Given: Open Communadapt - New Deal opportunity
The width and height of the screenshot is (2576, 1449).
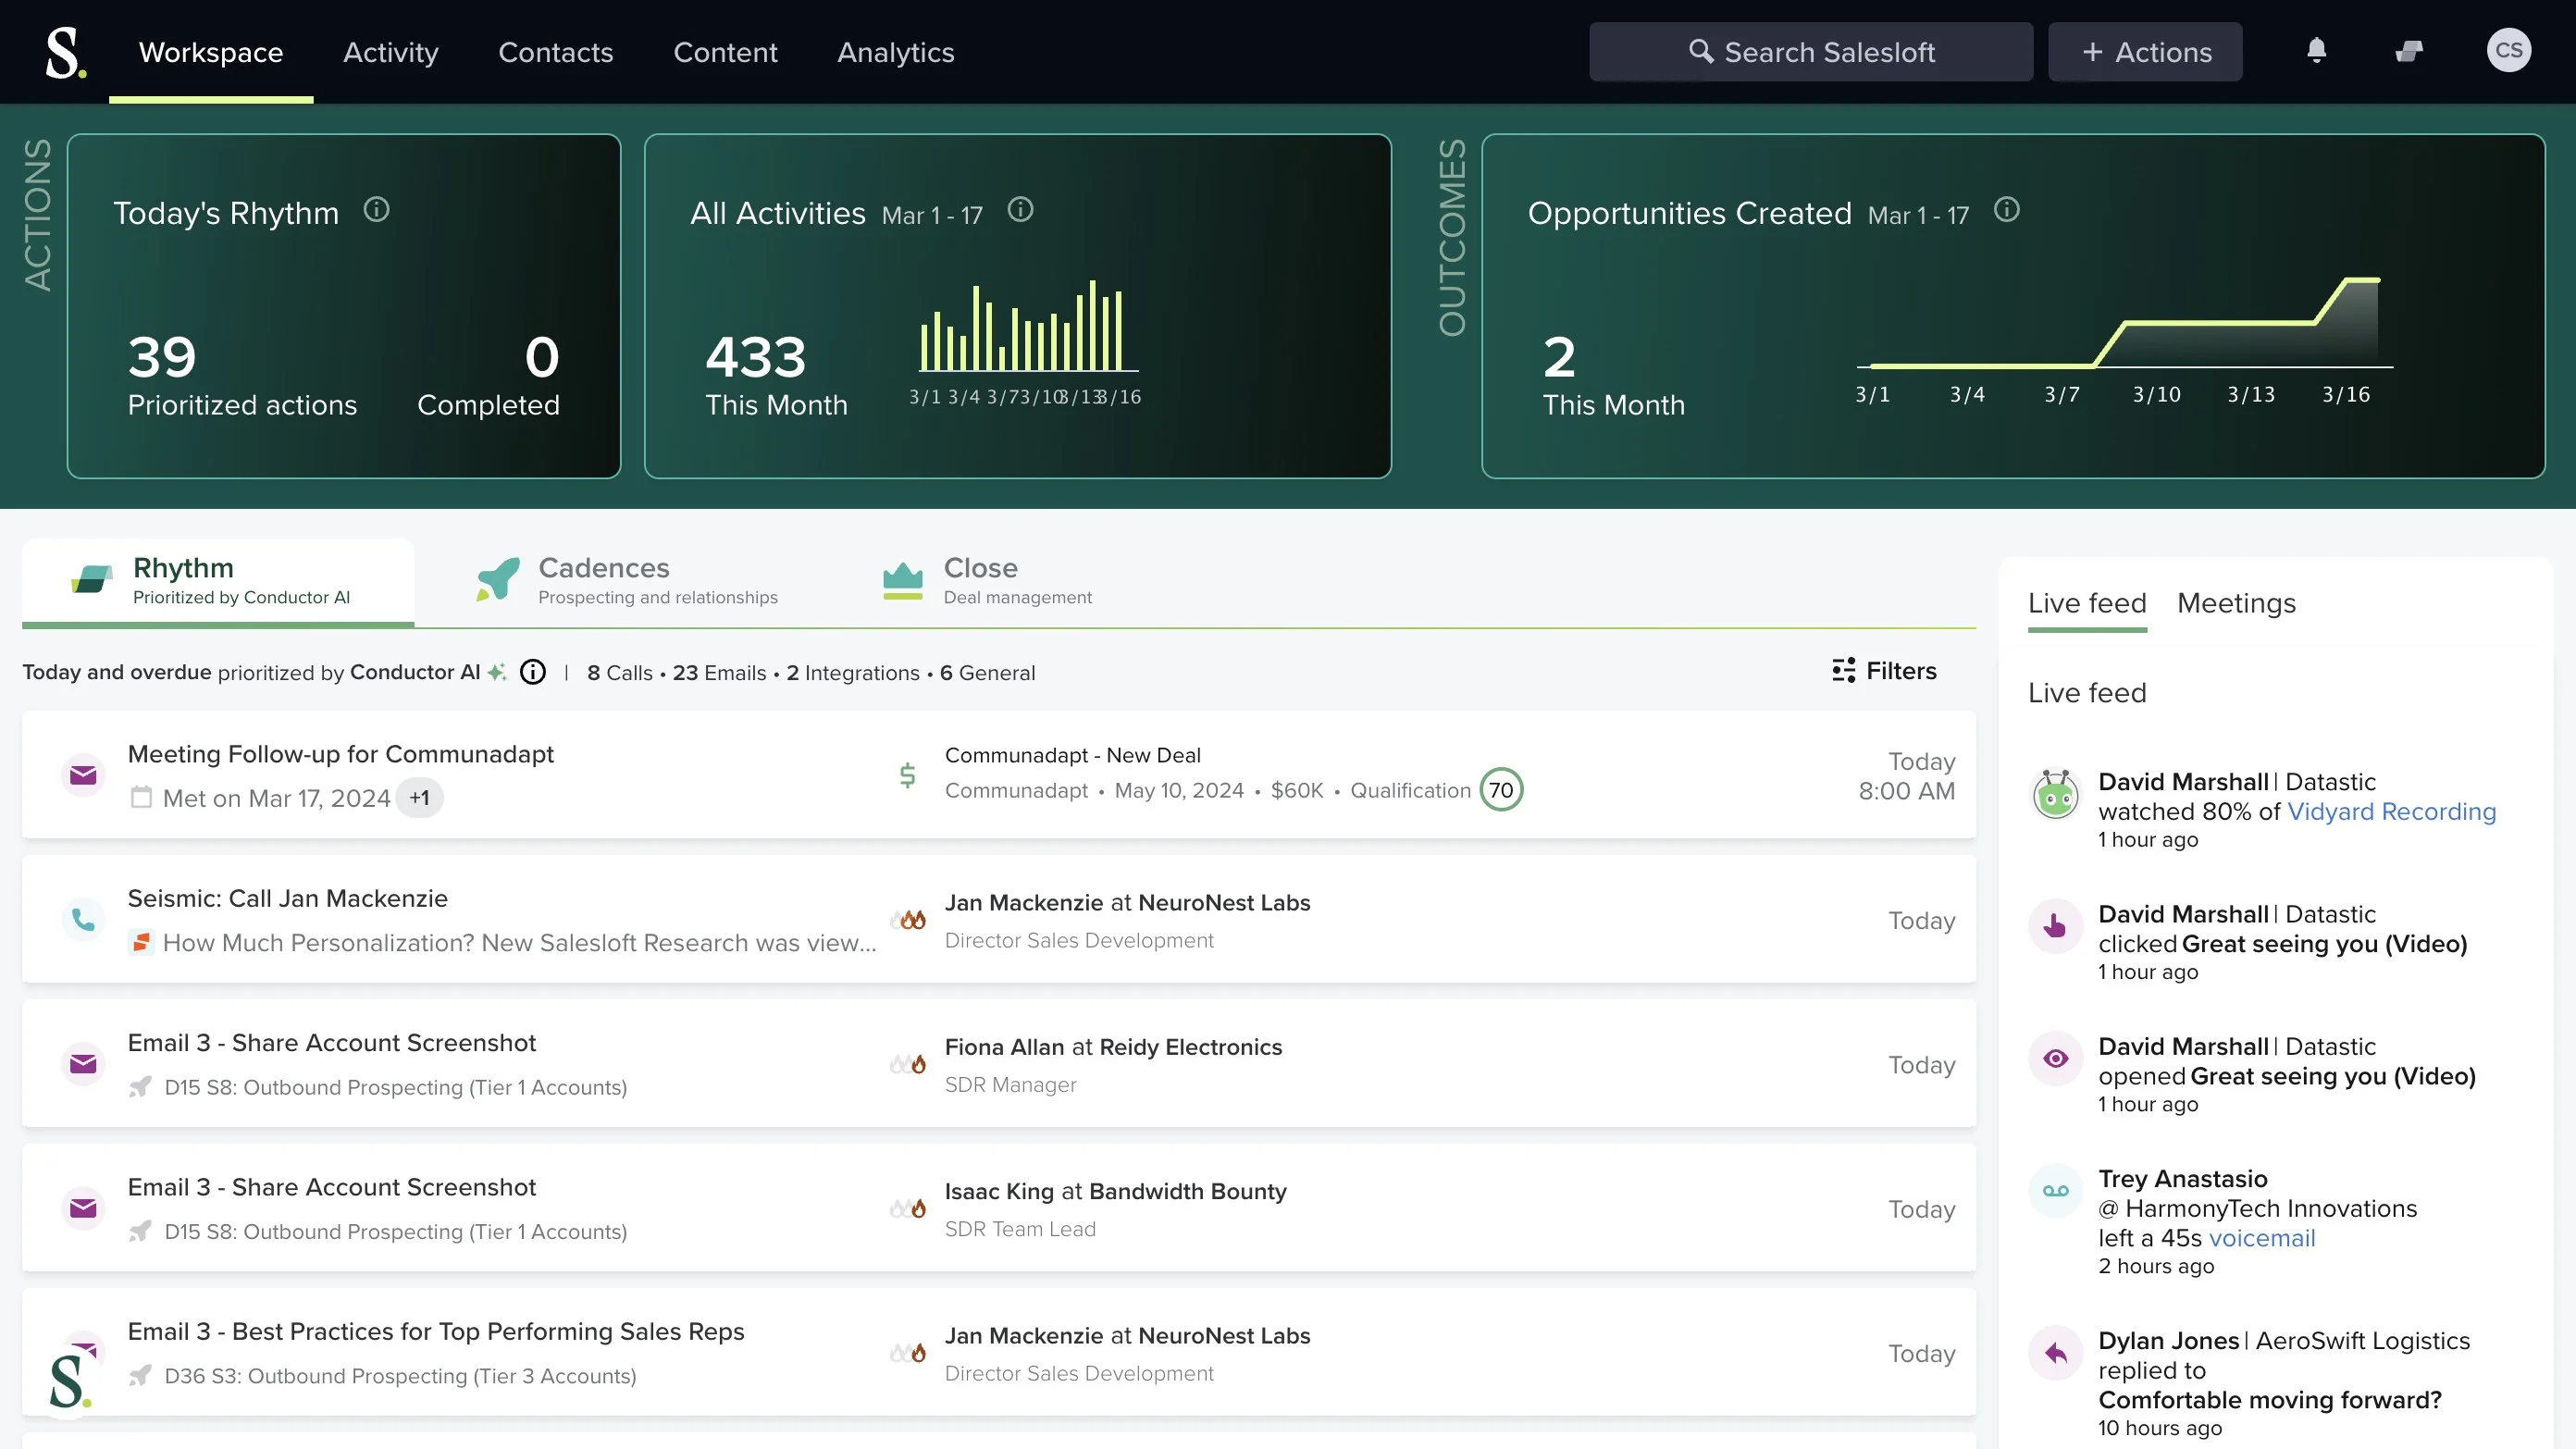Looking at the screenshot, I should [x=1073, y=755].
